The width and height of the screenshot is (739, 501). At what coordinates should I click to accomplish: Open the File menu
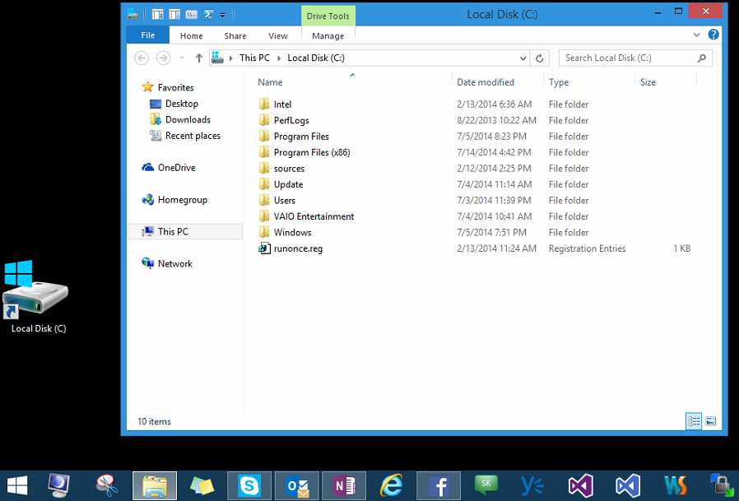[x=146, y=35]
